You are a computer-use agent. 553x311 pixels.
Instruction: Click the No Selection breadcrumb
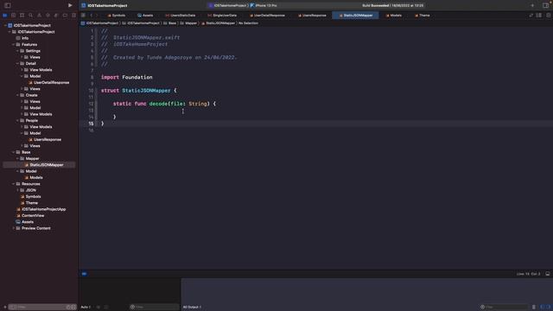[248, 23]
